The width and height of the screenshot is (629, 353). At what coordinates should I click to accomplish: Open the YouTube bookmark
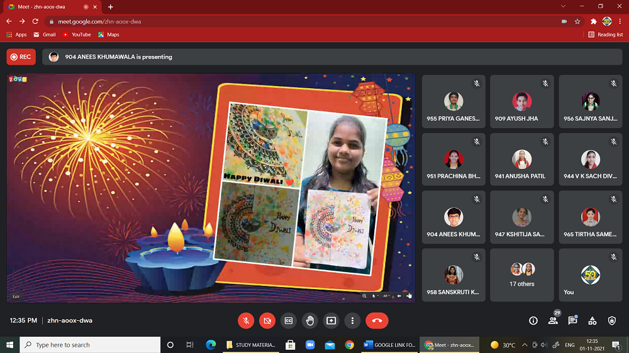click(x=77, y=35)
